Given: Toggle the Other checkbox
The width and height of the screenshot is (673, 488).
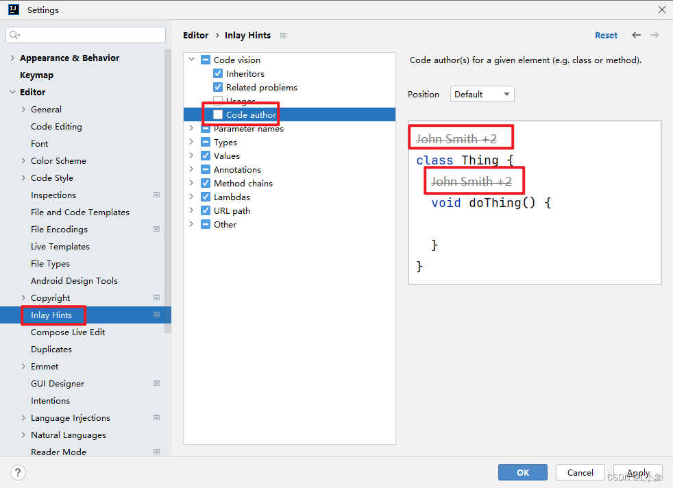Looking at the screenshot, I should tap(206, 225).
